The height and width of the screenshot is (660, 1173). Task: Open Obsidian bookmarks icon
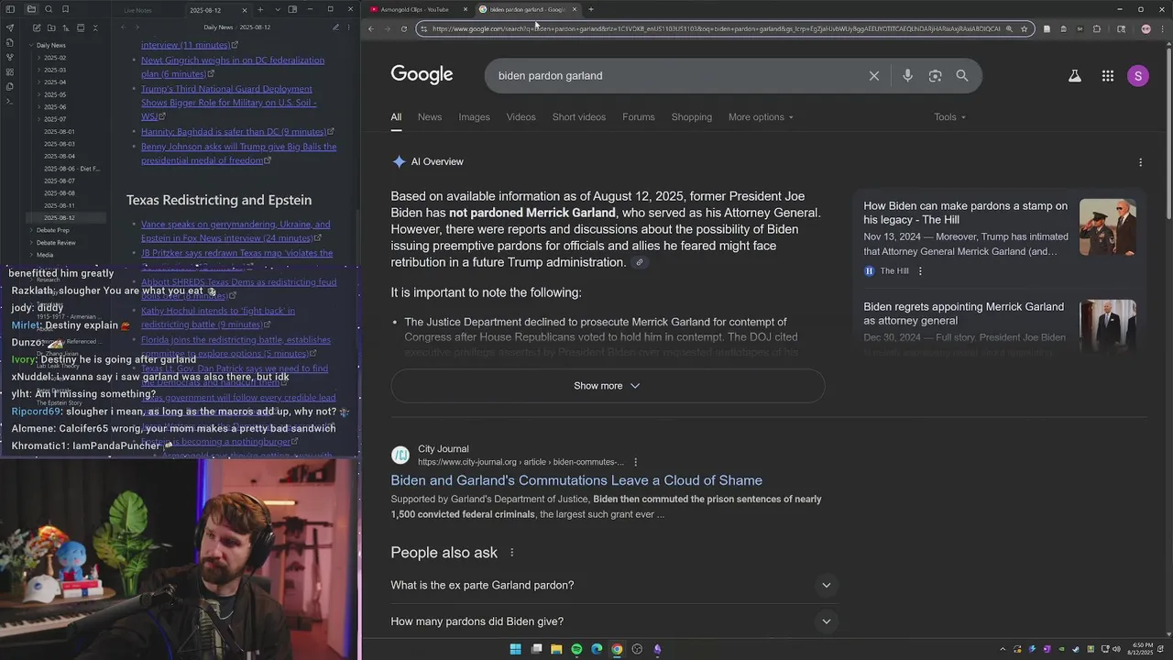tap(65, 9)
